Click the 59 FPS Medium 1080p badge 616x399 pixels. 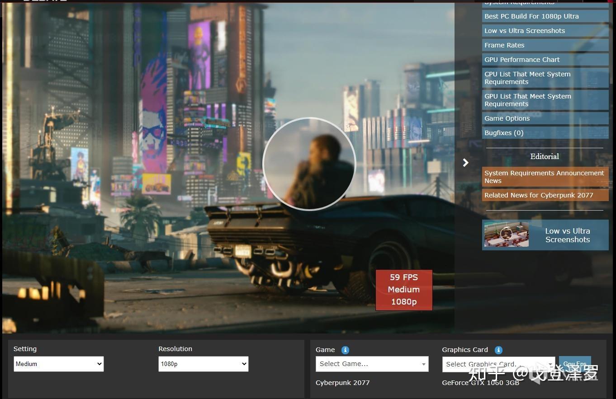pyautogui.click(x=404, y=290)
